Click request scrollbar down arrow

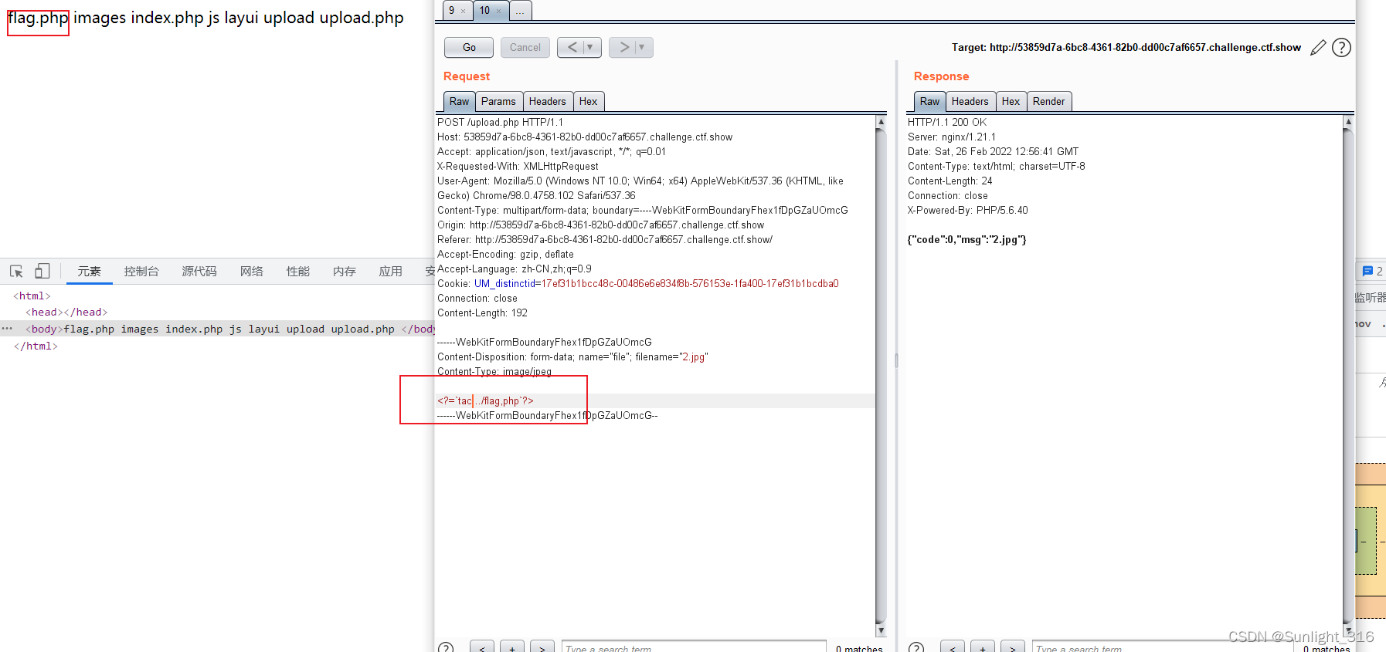click(881, 630)
